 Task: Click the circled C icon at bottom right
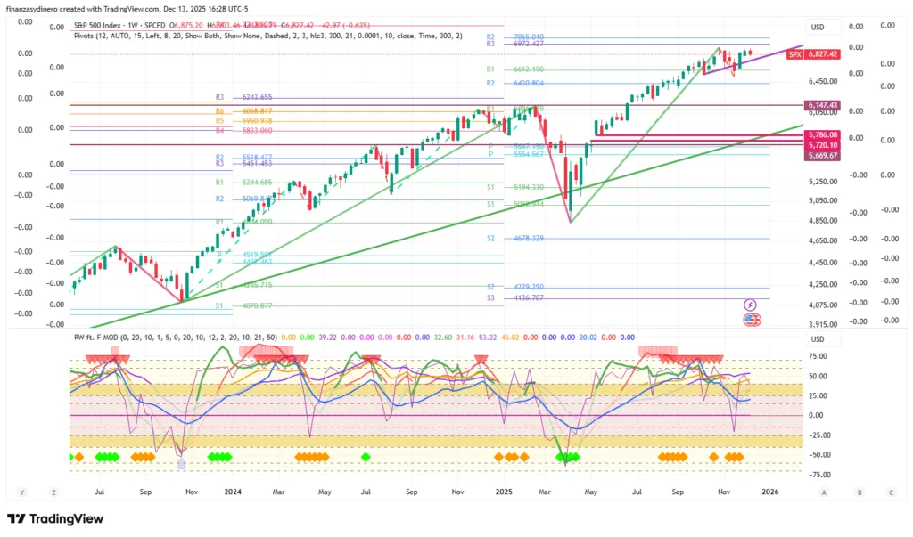(891, 492)
